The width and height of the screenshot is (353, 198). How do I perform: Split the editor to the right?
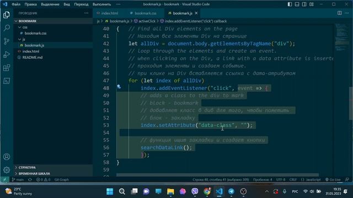340,13
